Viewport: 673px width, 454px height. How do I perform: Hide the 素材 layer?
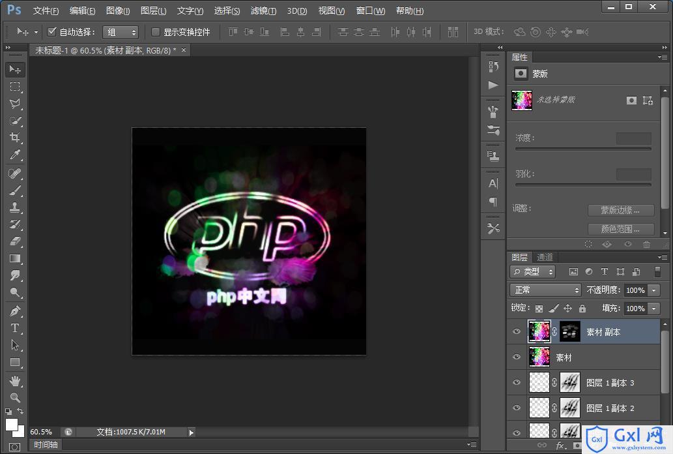click(x=517, y=357)
